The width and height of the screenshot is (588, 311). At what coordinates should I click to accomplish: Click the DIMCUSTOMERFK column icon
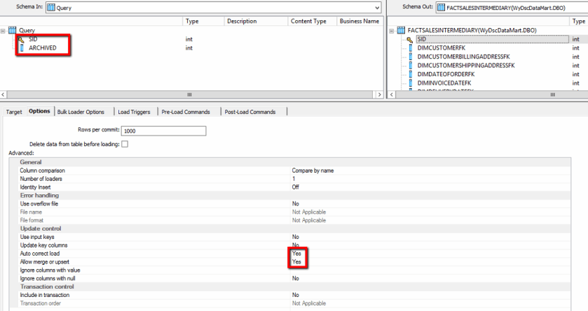tap(410, 48)
